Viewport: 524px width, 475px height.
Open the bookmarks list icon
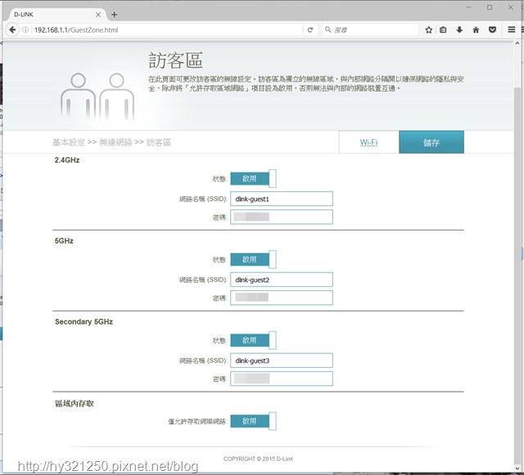pyautogui.click(x=443, y=29)
